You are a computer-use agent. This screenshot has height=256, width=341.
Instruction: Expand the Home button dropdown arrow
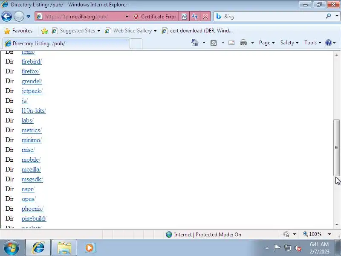[204, 43]
